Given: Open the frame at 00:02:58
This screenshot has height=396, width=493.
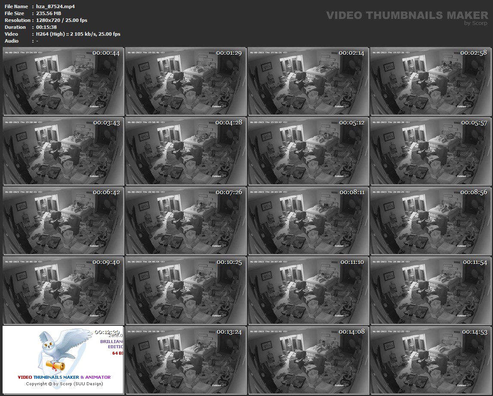Looking at the screenshot, I should 430,81.
